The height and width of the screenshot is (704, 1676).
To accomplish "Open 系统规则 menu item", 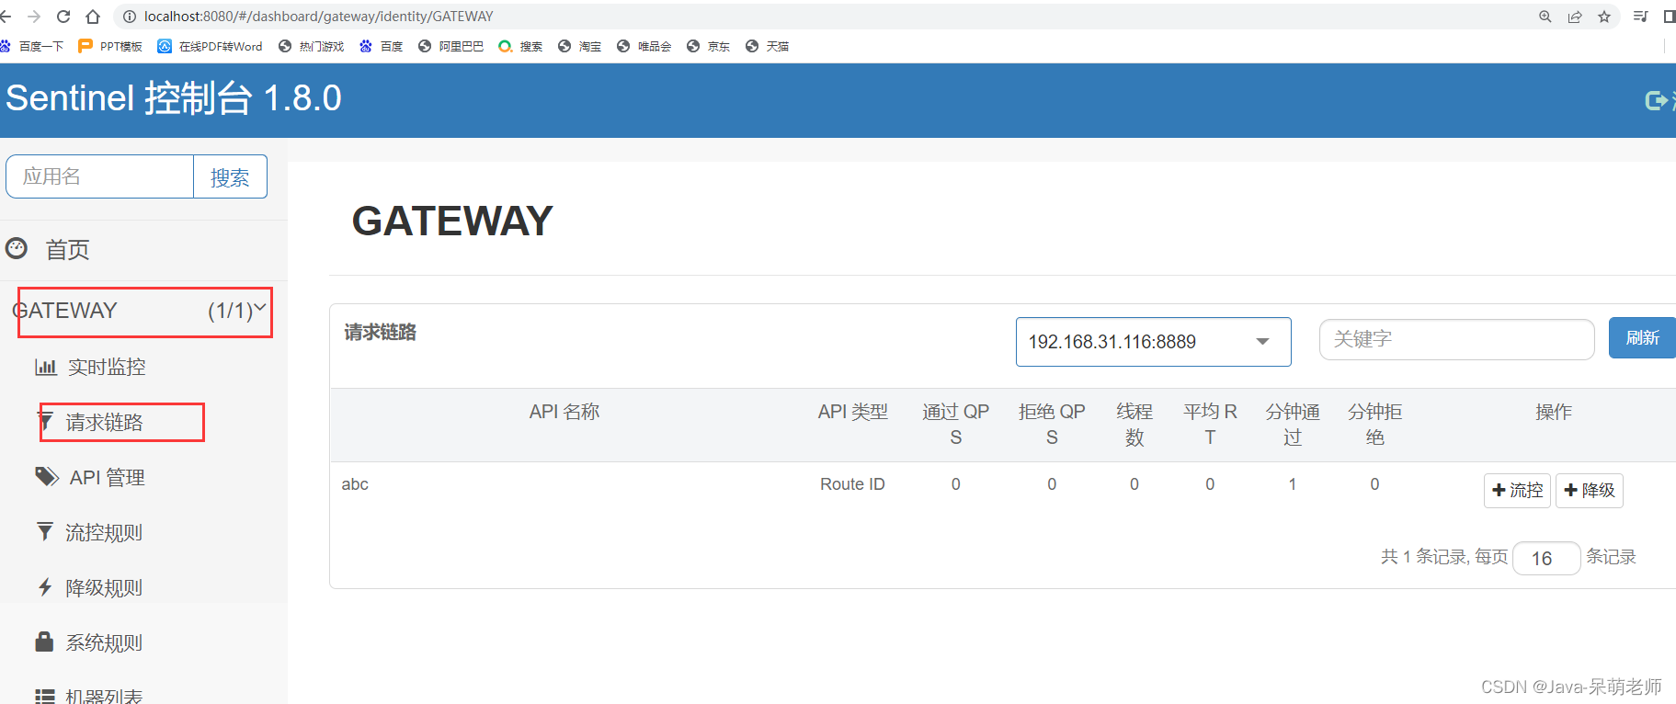I will [x=104, y=642].
